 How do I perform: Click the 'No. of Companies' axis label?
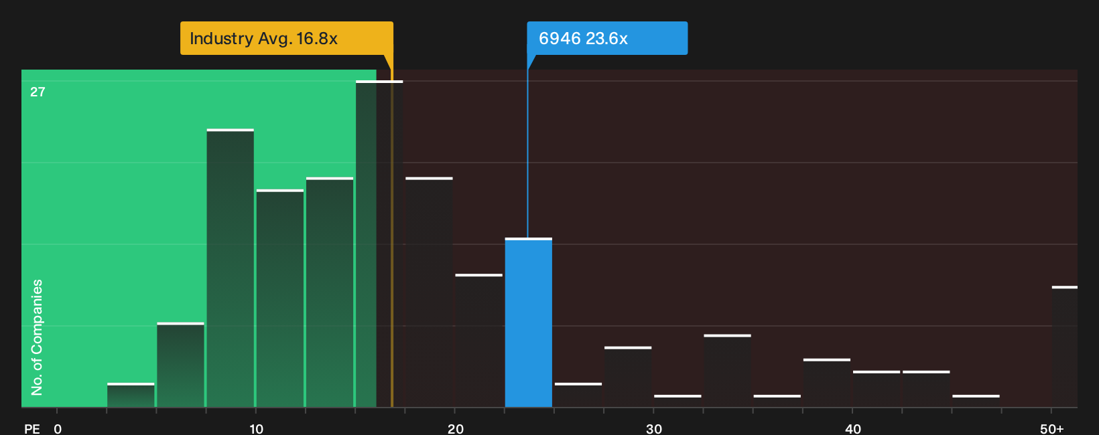point(37,337)
